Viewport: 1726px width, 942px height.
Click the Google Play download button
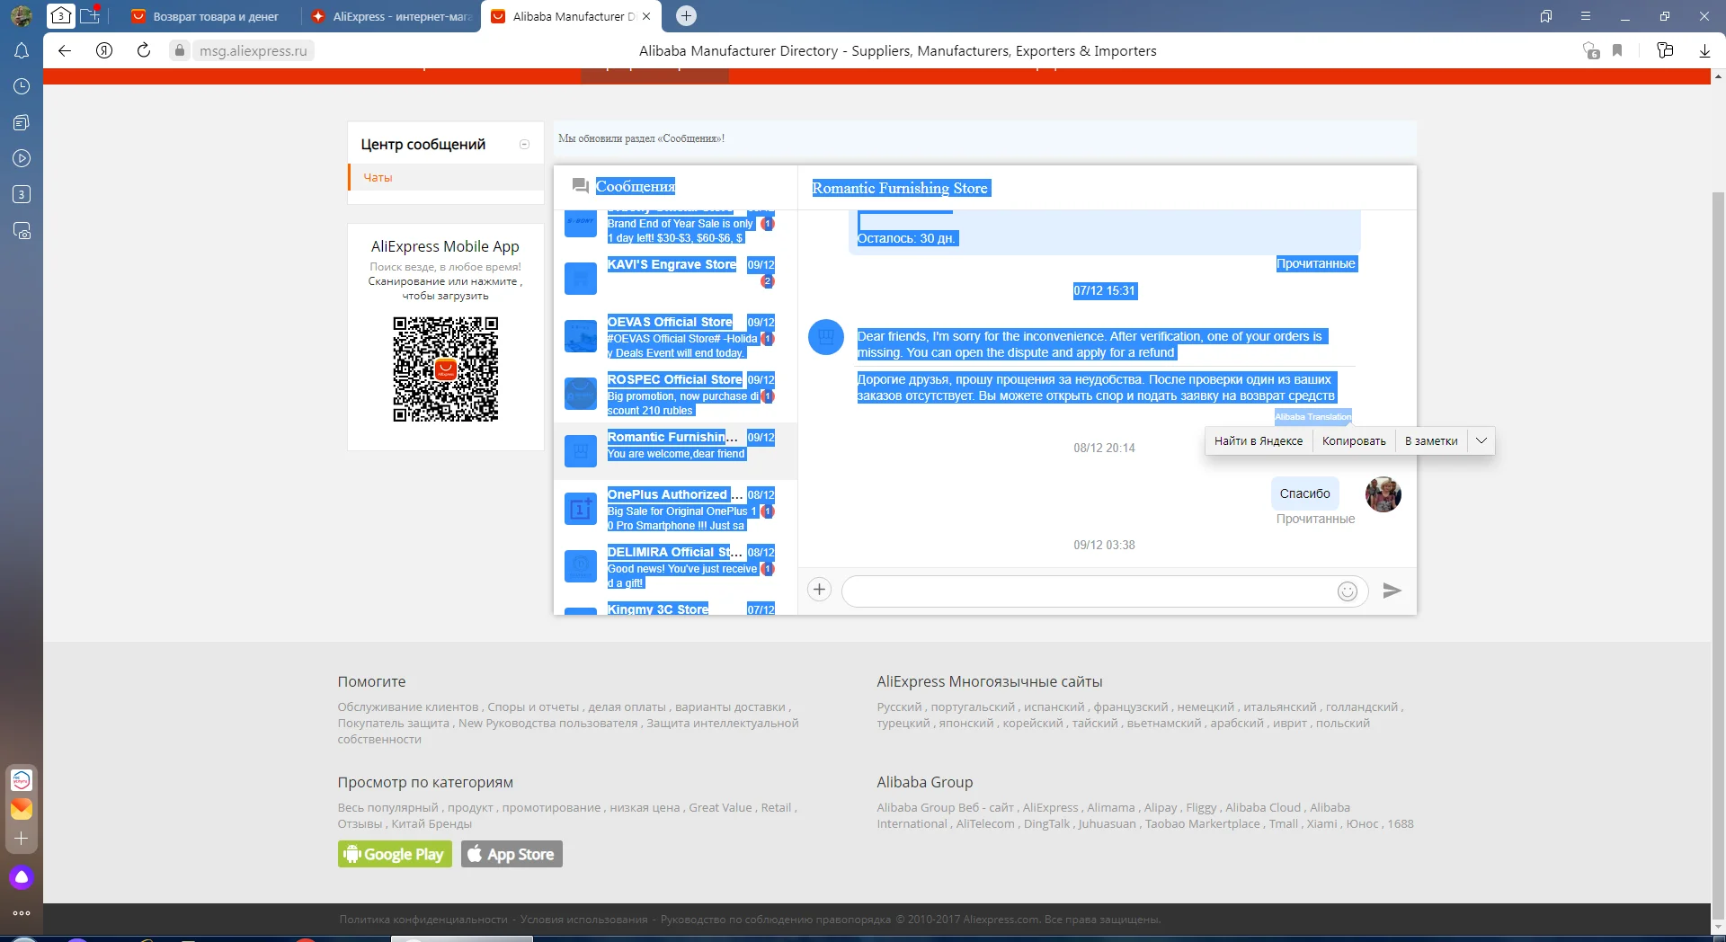coord(395,854)
